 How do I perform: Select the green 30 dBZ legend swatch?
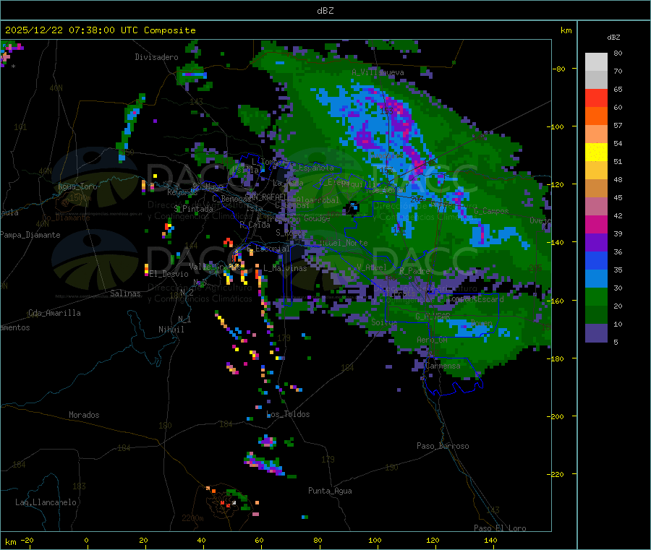[596, 297]
